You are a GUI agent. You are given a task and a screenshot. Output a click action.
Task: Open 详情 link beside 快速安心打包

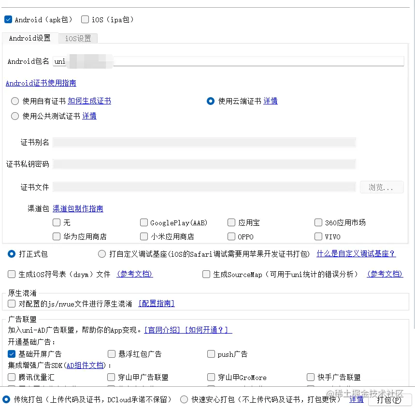tap(357, 399)
